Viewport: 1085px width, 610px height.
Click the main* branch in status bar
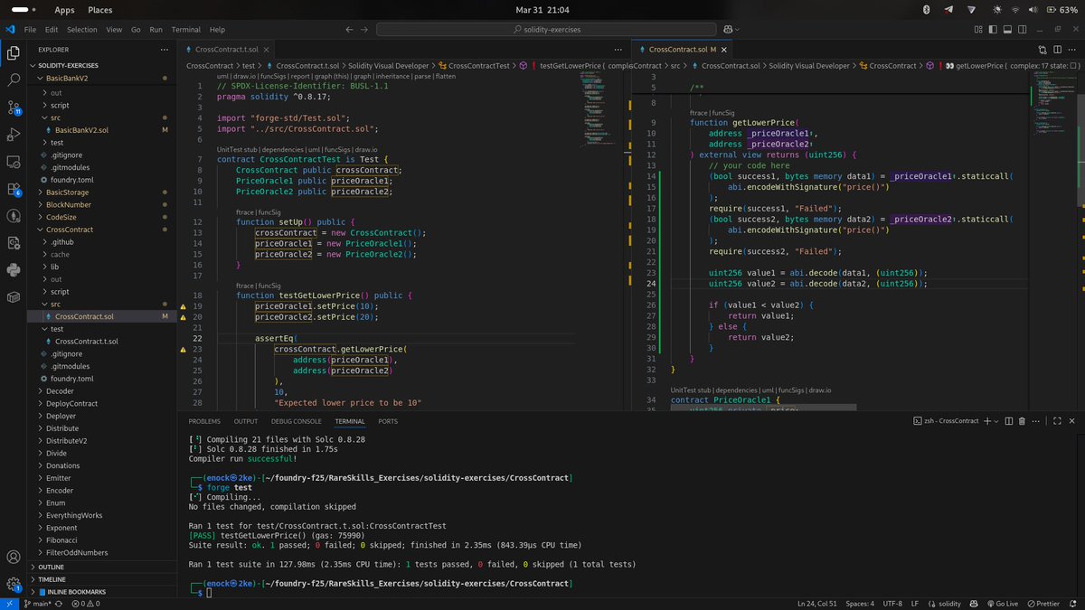pos(37,603)
